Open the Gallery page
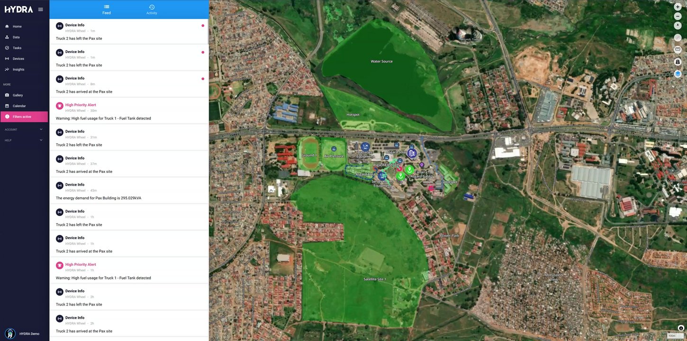687x341 pixels. pos(25,95)
